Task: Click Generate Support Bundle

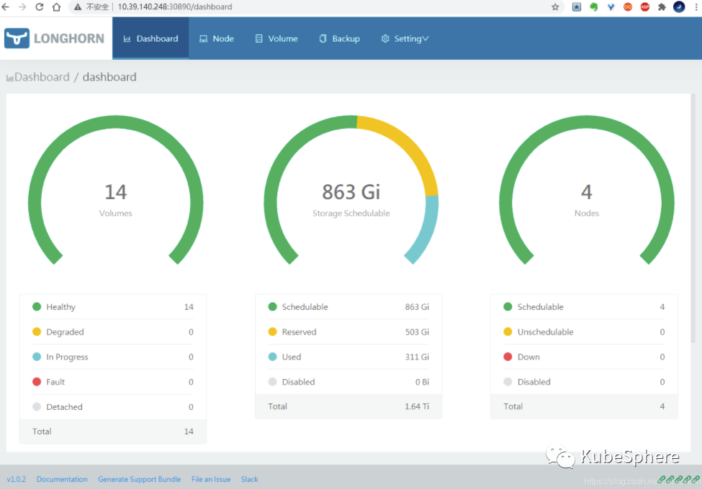Action: click(x=139, y=479)
